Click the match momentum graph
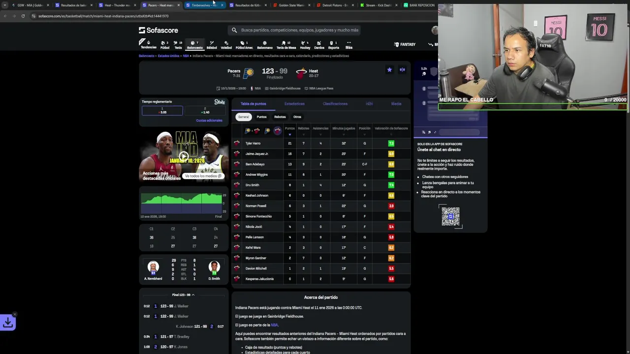630x354 pixels. (x=182, y=203)
